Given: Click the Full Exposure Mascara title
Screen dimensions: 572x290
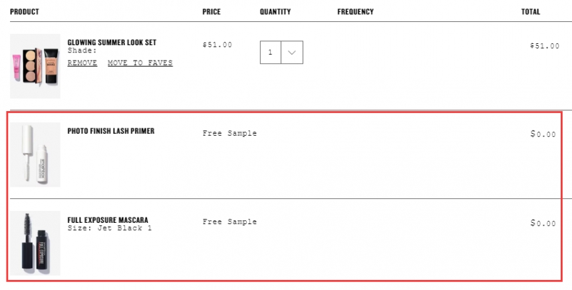Looking at the screenshot, I should click(x=108, y=220).
